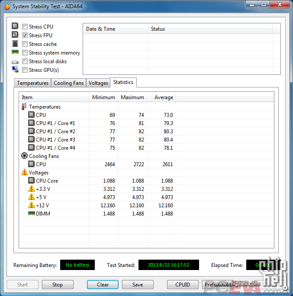Open the CPUID panel button
The image size is (293, 296).
pos(183,284)
